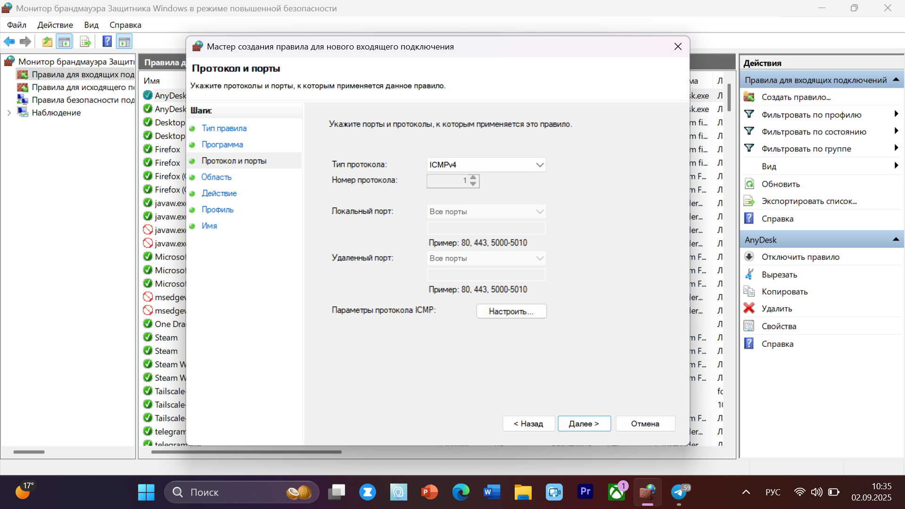Expand the Наблюдение tree node

pos(9,113)
